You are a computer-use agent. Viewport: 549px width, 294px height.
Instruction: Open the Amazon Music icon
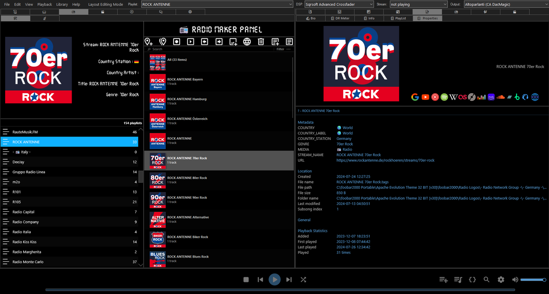point(491,97)
